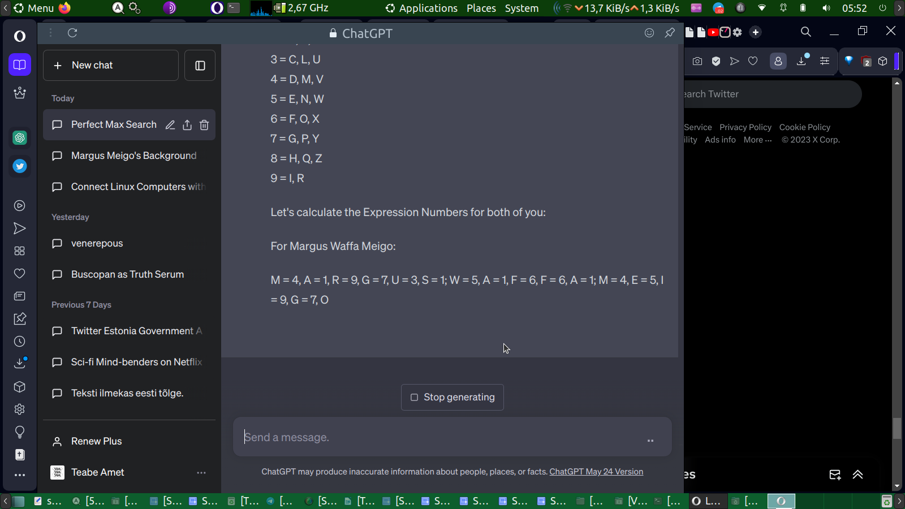Open Twitter's Privacy Policy link

(x=745, y=127)
